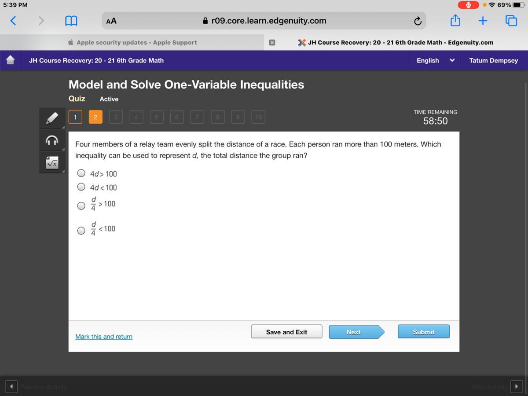Go to the previous activity arrow
This screenshot has height=396, width=528.
point(11,387)
